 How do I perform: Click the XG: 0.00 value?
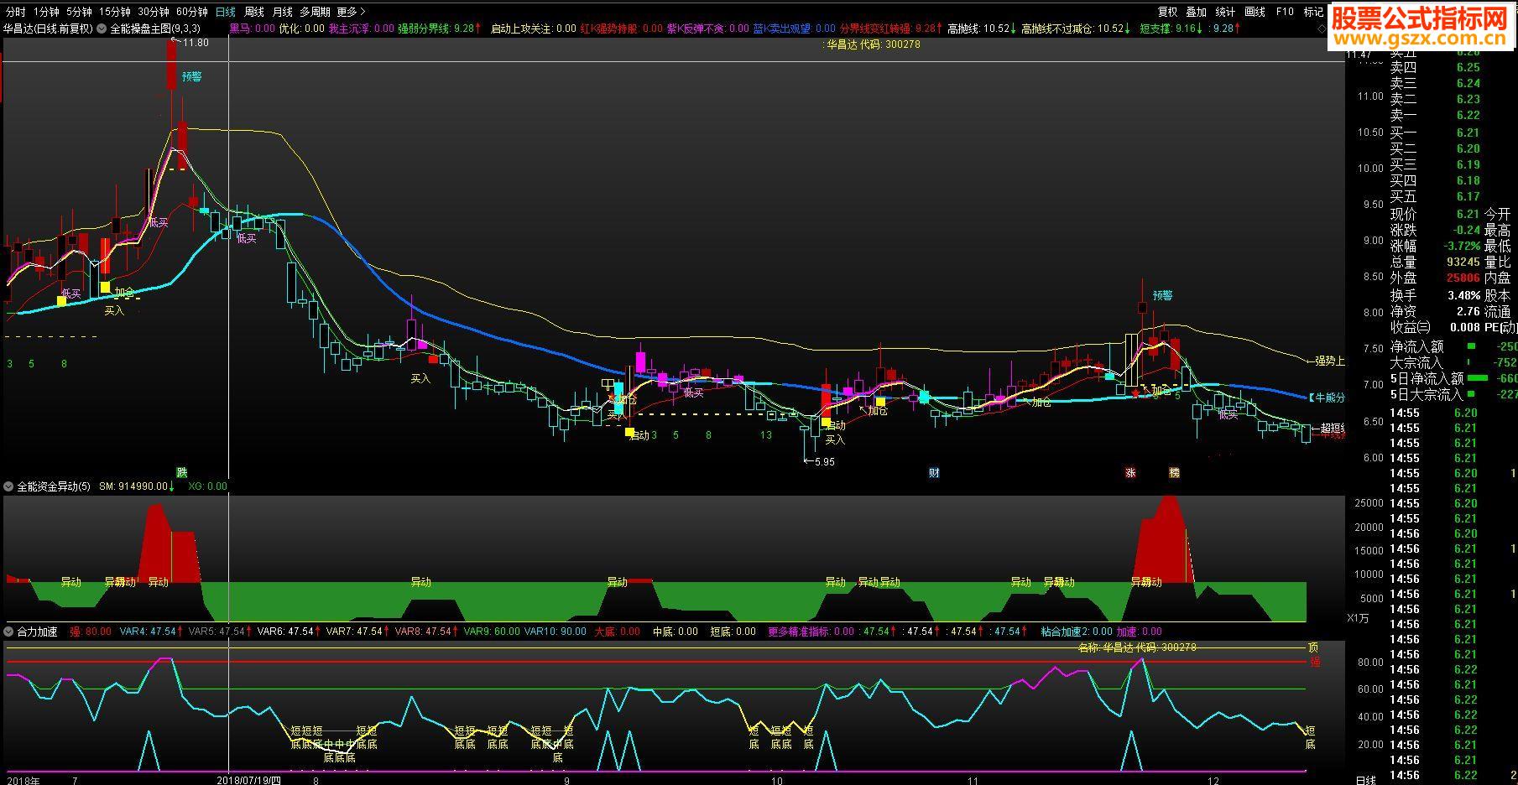tap(207, 486)
